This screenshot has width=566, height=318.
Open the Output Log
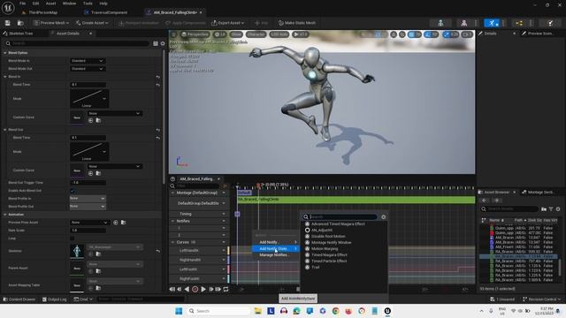pyautogui.click(x=55, y=299)
